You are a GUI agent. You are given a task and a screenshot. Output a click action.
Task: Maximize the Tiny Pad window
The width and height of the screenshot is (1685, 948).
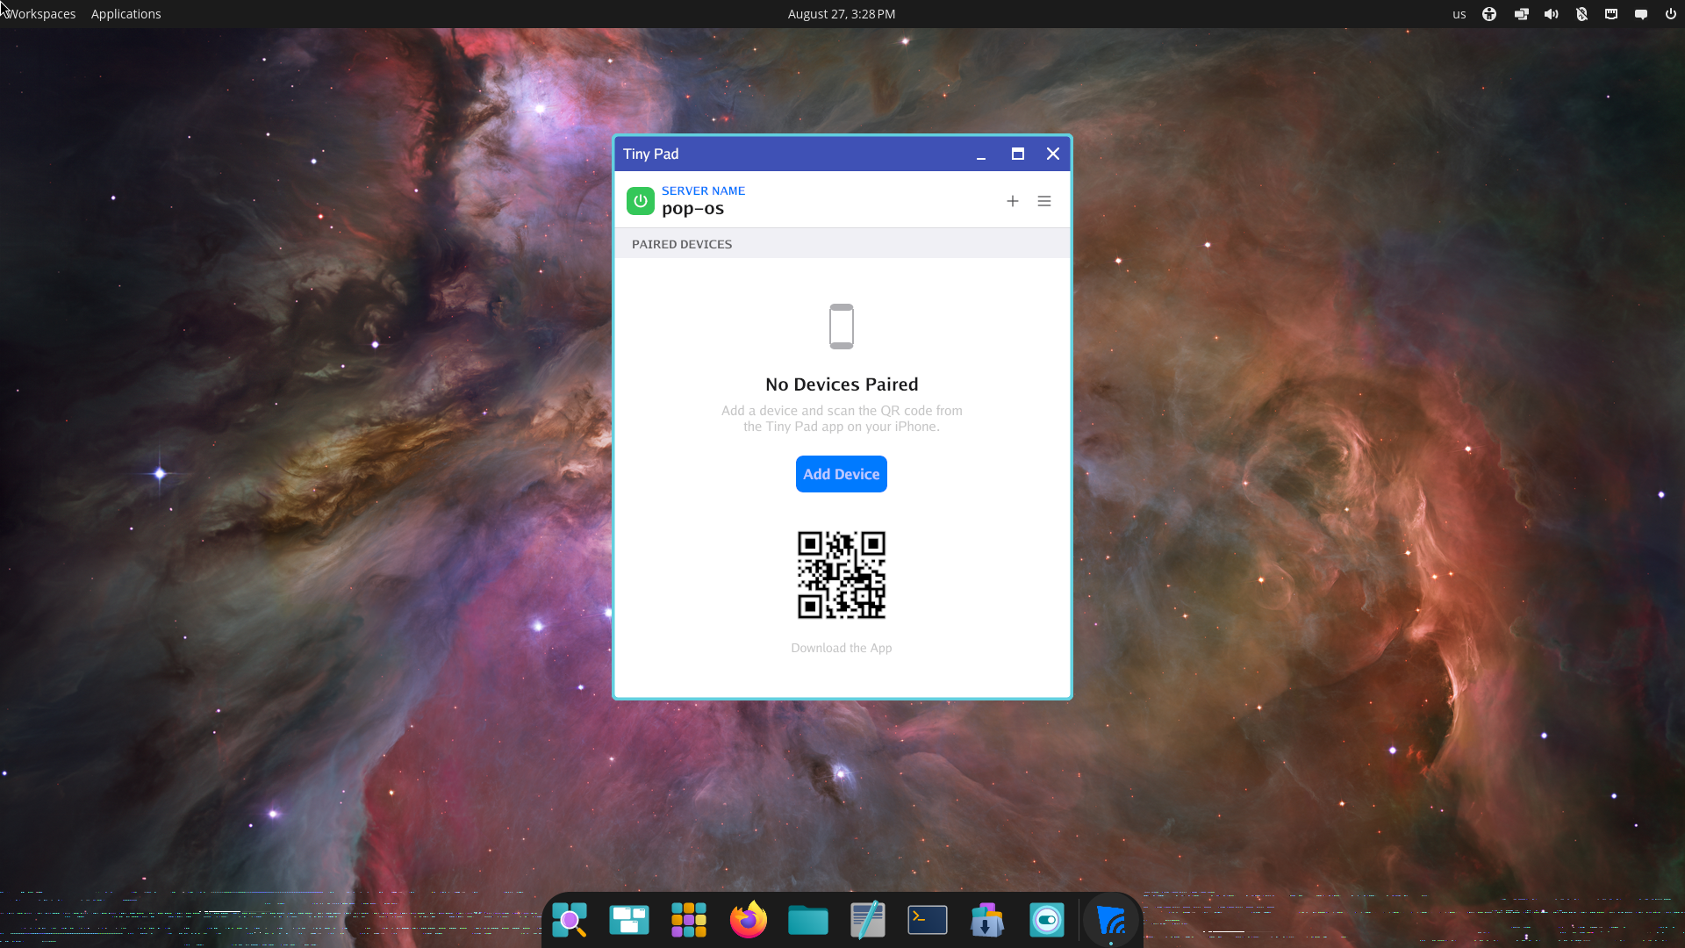(x=1018, y=154)
